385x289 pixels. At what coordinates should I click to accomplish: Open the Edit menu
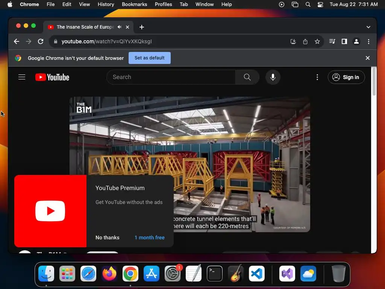click(67, 5)
